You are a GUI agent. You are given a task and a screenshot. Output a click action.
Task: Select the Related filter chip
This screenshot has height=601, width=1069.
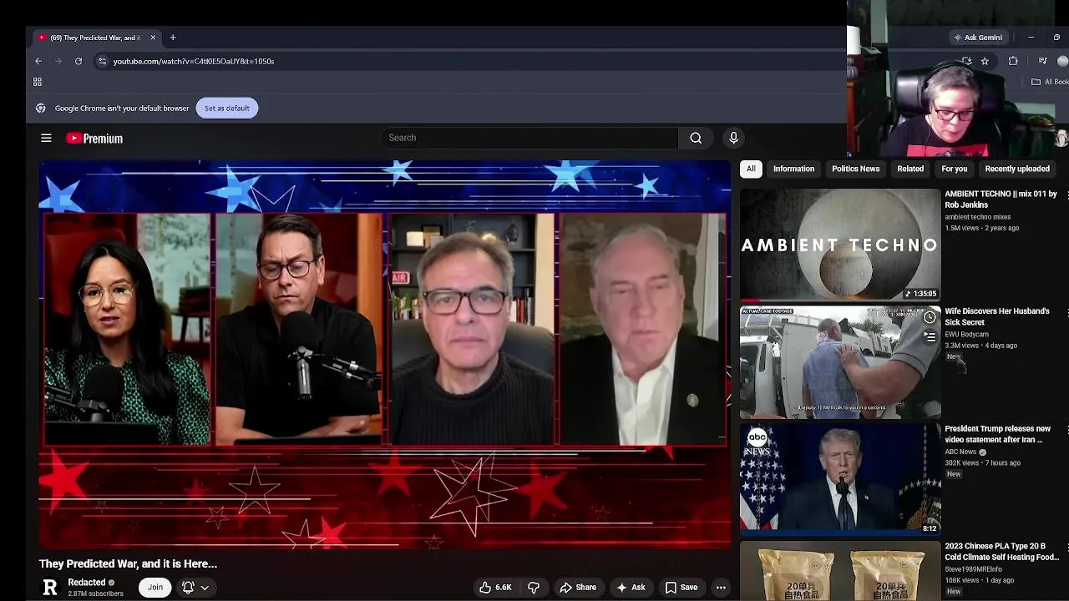(x=910, y=169)
